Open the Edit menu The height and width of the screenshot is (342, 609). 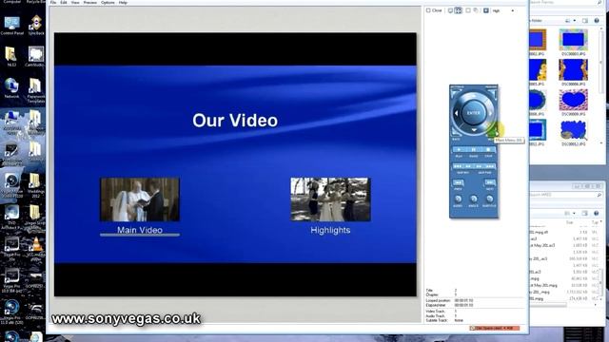64,2
